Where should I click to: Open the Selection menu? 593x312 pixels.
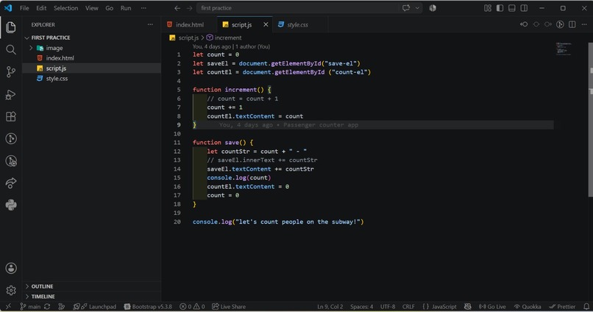pyautogui.click(x=65, y=8)
